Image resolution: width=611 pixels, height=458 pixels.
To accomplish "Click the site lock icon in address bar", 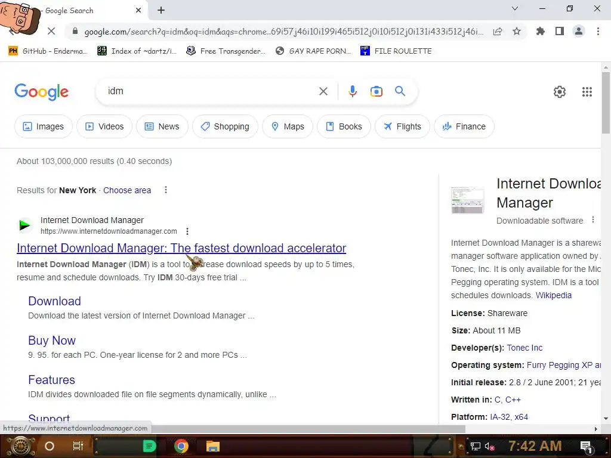I will pyautogui.click(x=75, y=31).
